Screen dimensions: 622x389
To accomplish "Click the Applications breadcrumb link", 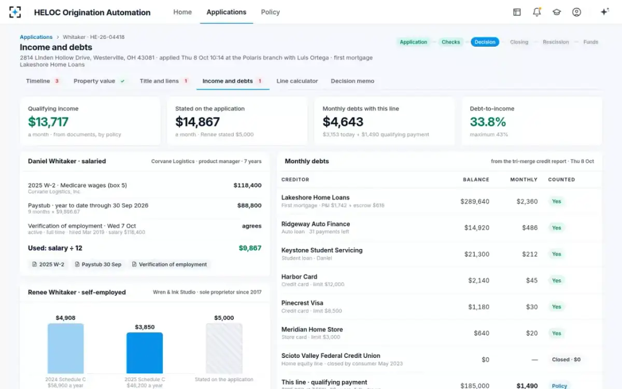I will 36,37.
